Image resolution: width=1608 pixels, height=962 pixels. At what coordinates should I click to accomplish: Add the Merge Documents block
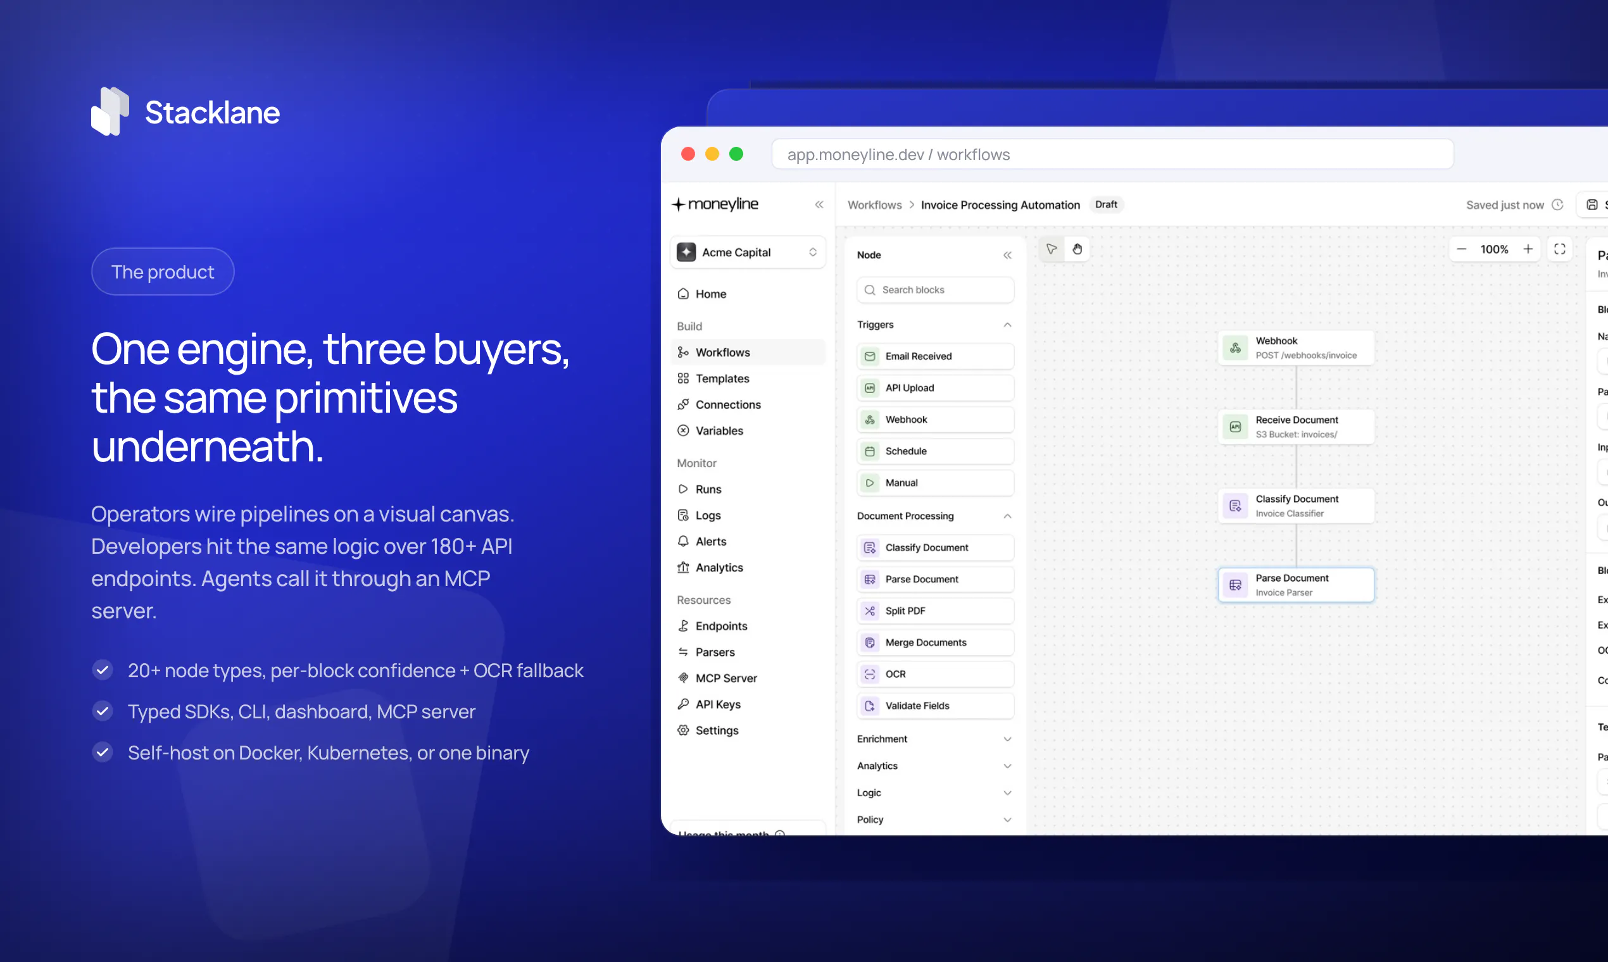(x=935, y=642)
